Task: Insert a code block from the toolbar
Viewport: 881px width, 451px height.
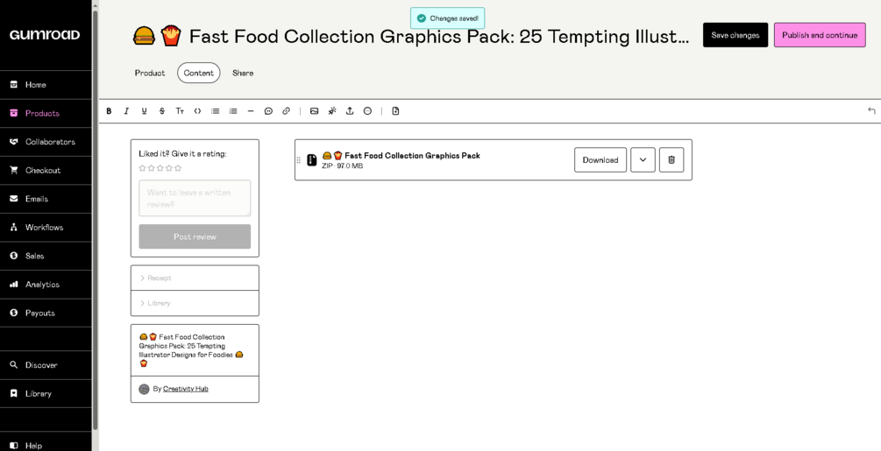Action: [197, 111]
